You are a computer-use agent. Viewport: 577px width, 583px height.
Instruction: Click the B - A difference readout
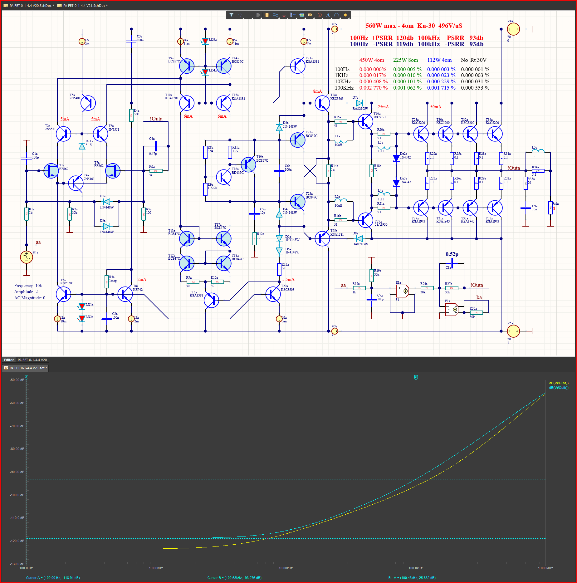click(x=412, y=578)
